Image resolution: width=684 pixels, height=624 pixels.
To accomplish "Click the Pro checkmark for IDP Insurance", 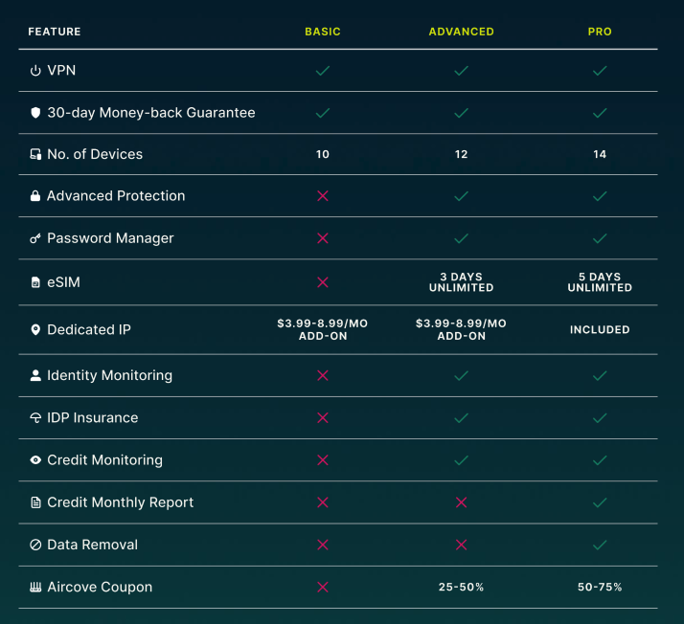I will click(600, 418).
